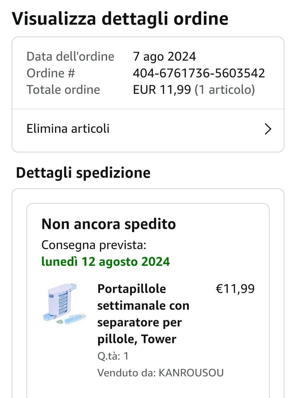296x398 pixels.
Task: Tap the chevron beside Elimina articoli
Action: (x=268, y=129)
